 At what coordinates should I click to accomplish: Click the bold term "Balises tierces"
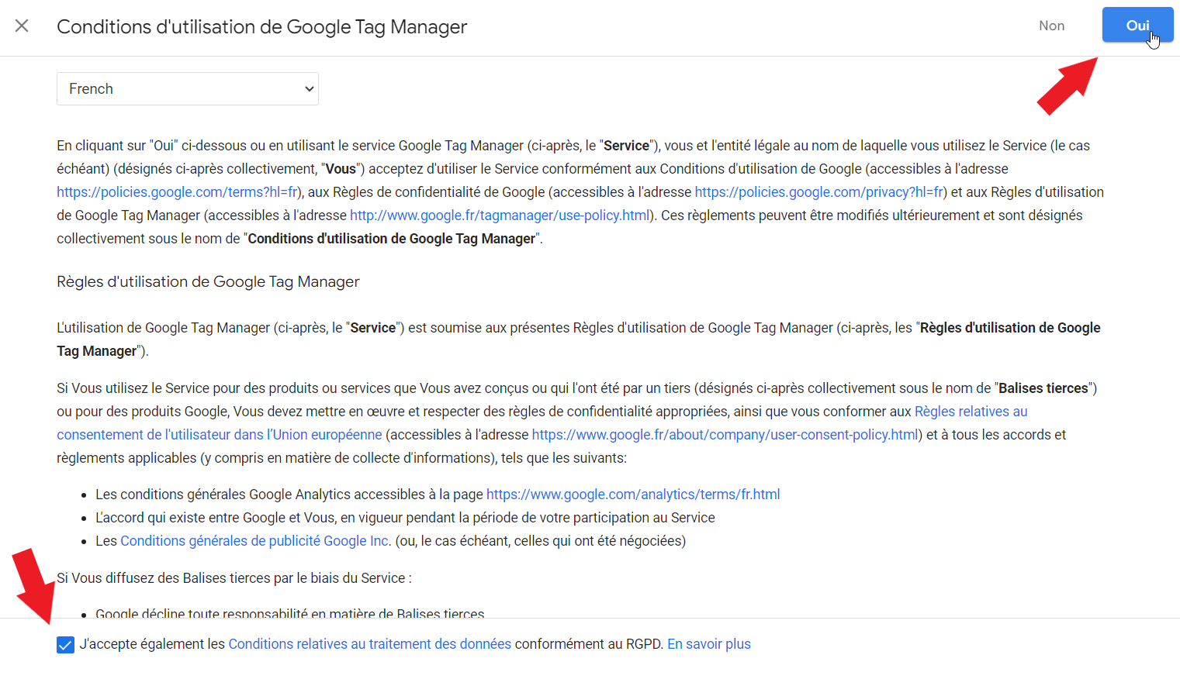pos(1043,388)
